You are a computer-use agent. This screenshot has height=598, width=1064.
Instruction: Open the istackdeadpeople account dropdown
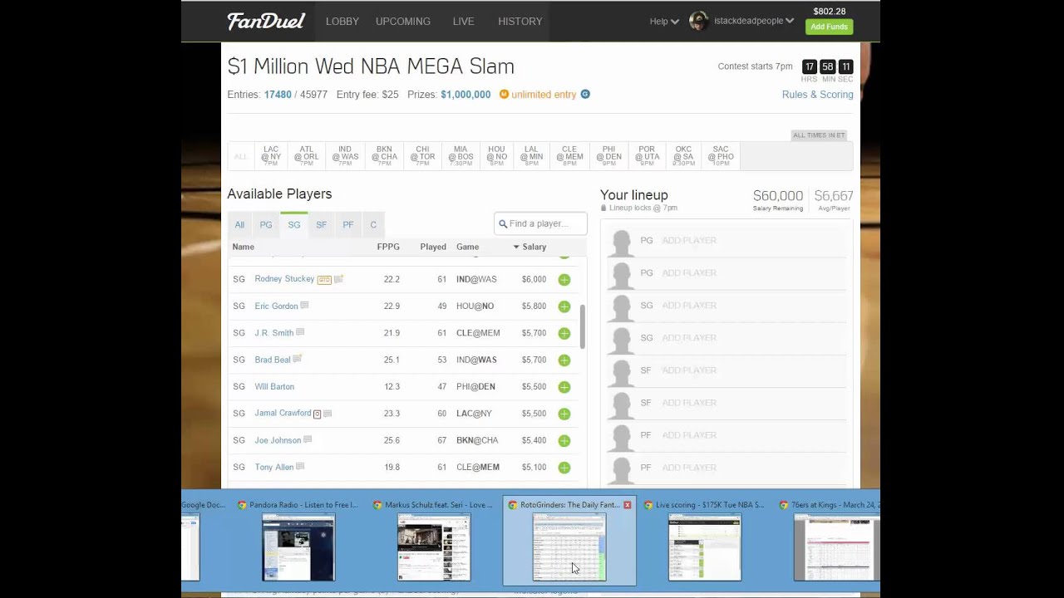point(754,22)
